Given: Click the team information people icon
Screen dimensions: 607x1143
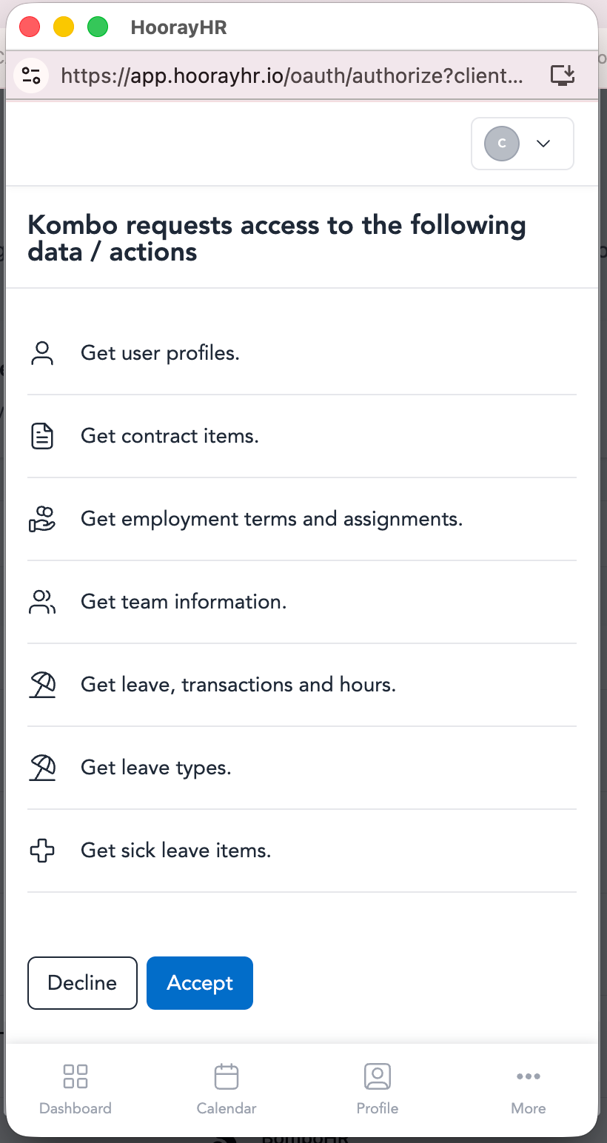Looking at the screenshot, I should tap(42, 602).
